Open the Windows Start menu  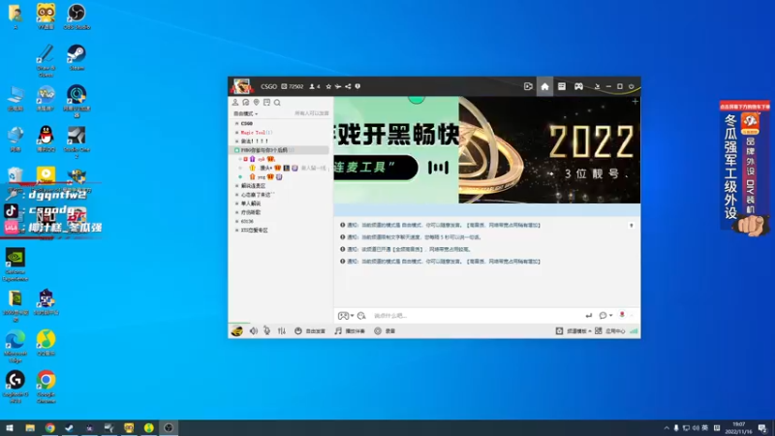point(10,428)
